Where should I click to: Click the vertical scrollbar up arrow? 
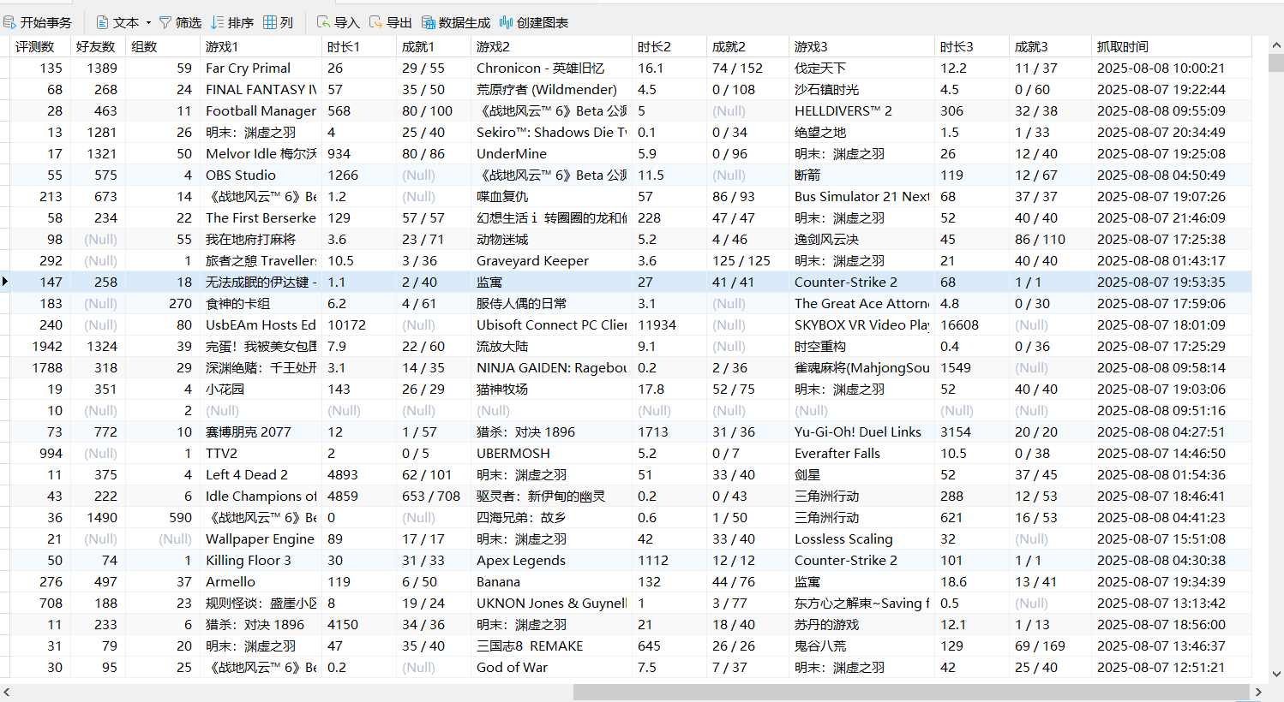pyautogui.click(x=1276, y=45)
